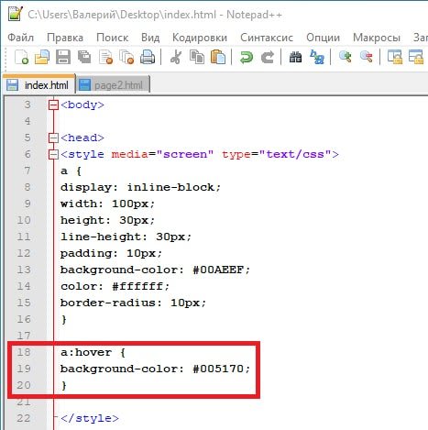Click the Replace icon

click(317, 57)
